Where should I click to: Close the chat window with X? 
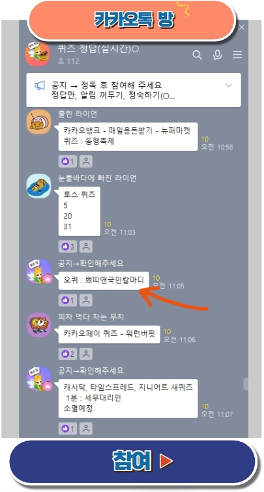241,27
